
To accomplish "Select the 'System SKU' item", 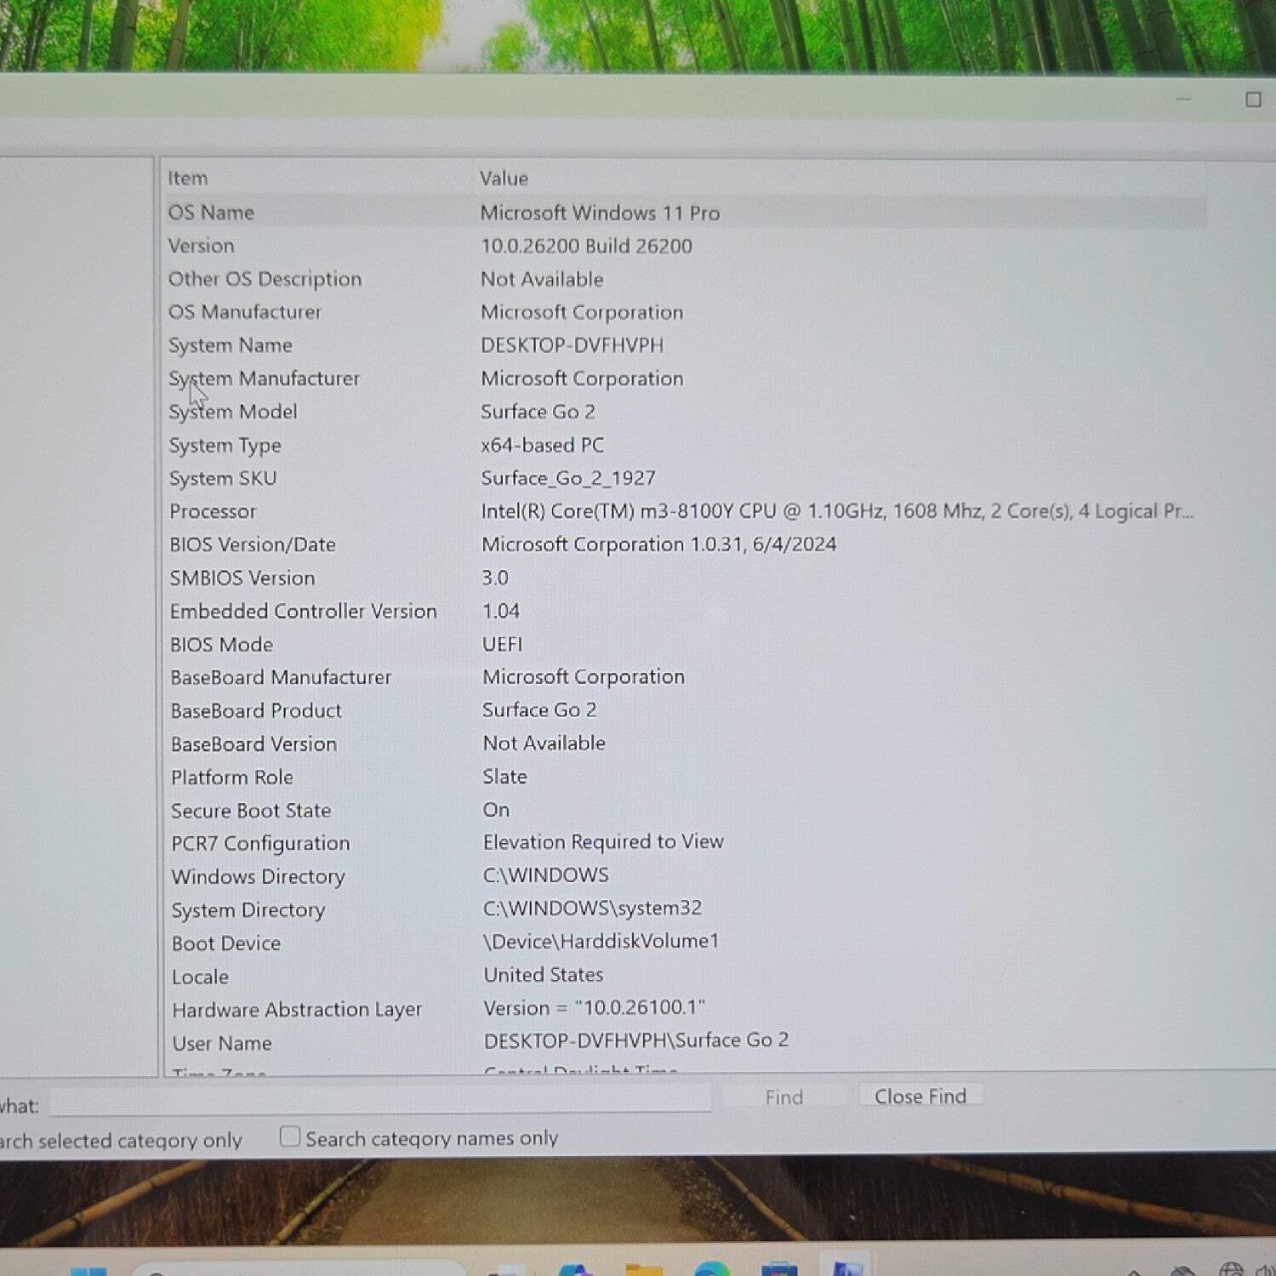I will [x=222, y=479].
